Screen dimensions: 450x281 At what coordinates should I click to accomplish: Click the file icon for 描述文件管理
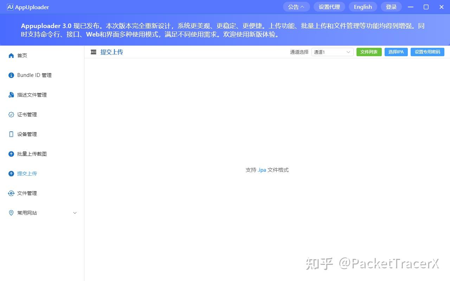tap(11, 95)
